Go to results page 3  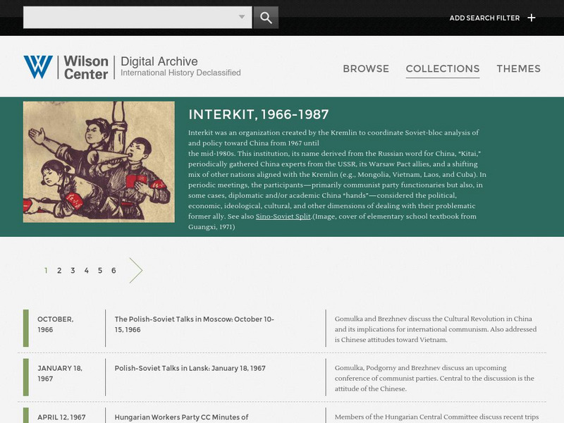click(73, 271)
